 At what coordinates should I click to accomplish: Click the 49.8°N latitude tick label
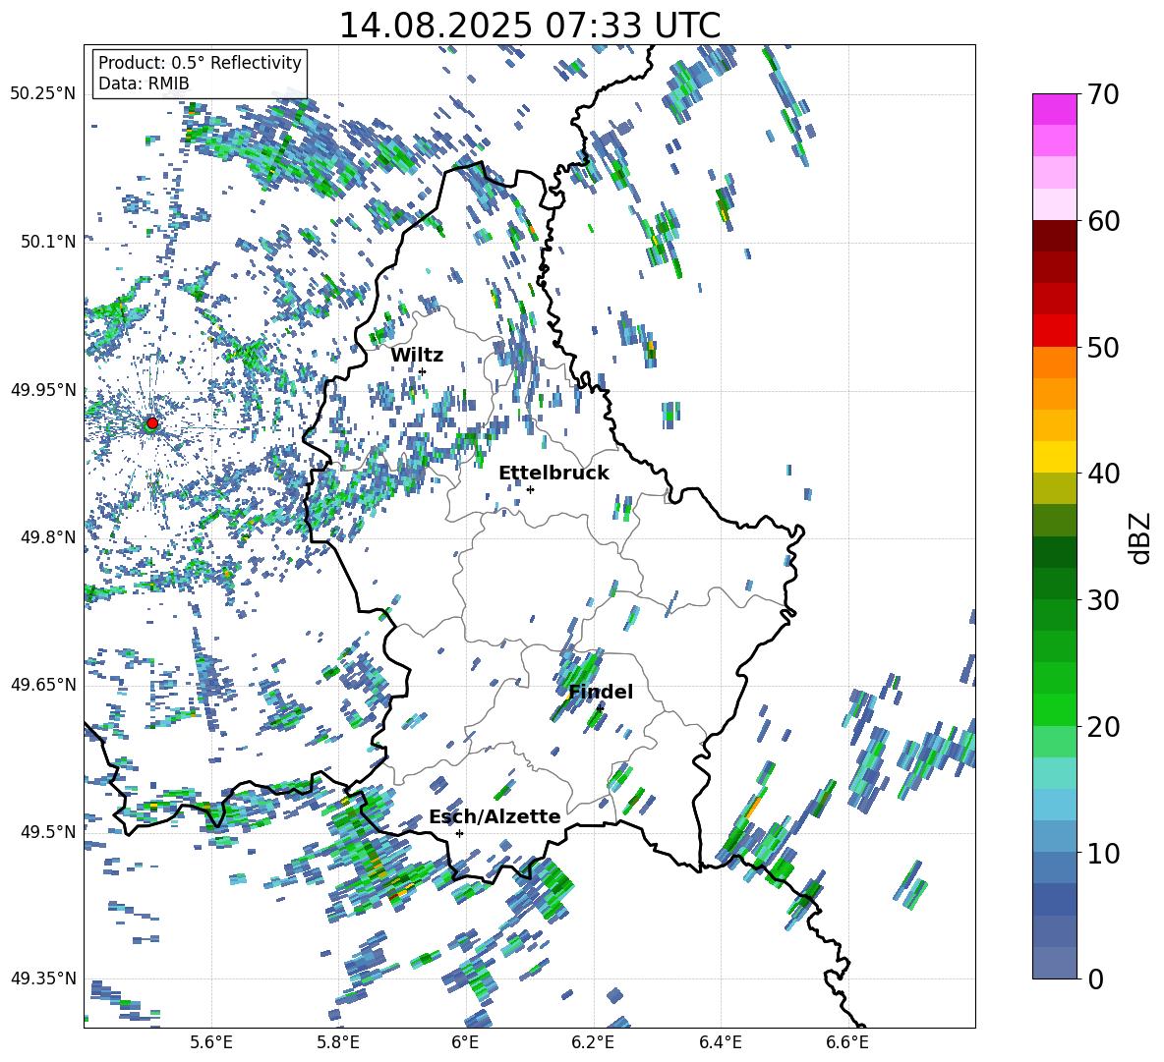[x=48, y=536]
